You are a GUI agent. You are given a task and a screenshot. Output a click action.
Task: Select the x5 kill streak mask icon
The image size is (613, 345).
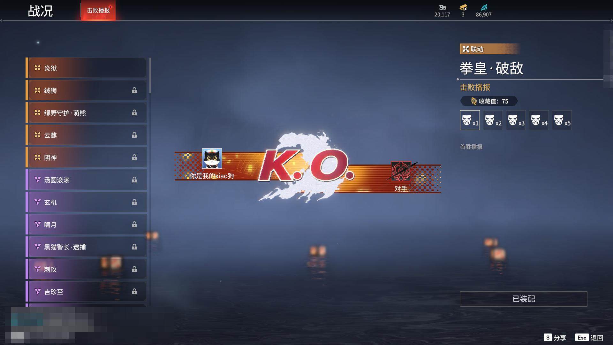(x=562, y=120)
